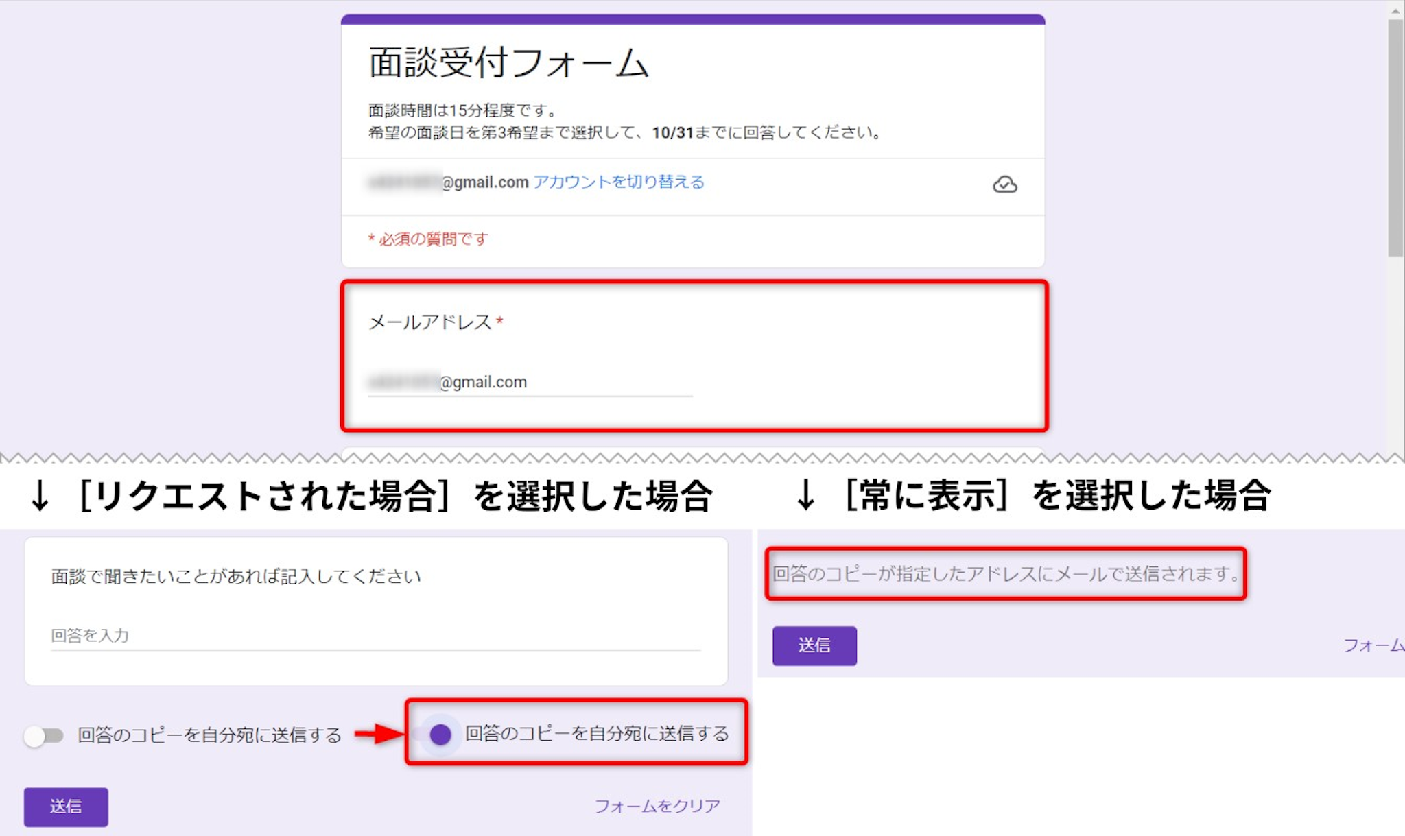Click the red arrow between the two toggles
This screenshot has height=836, width=1405.
point(379,734)
